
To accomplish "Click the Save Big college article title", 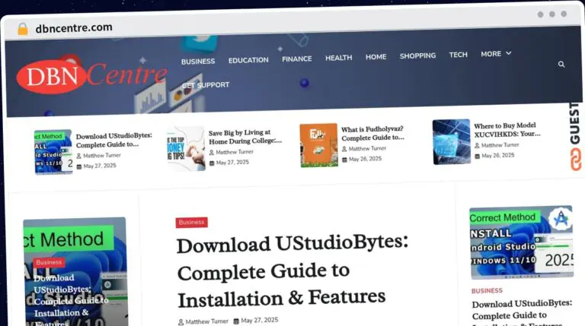I will pos(245,137).
